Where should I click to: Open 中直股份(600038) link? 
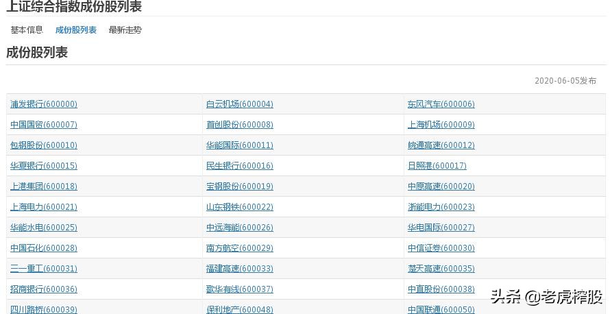coord(441,289)
